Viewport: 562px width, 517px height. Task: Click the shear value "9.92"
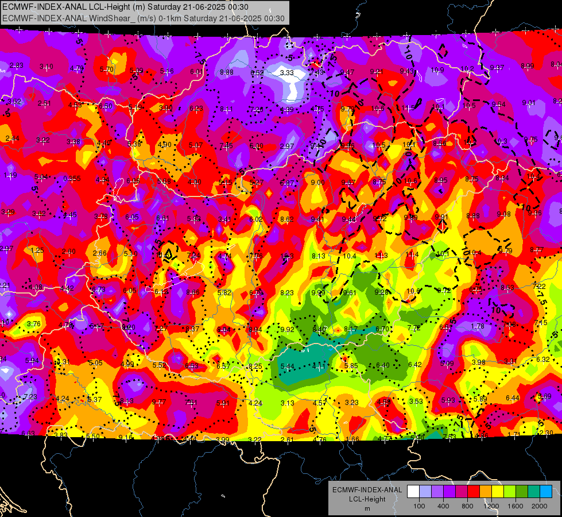pyautogui.click(x=287, y=329)
